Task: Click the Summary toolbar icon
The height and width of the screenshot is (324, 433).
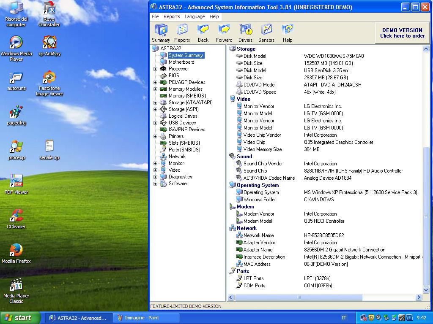Action: [161, 33]
